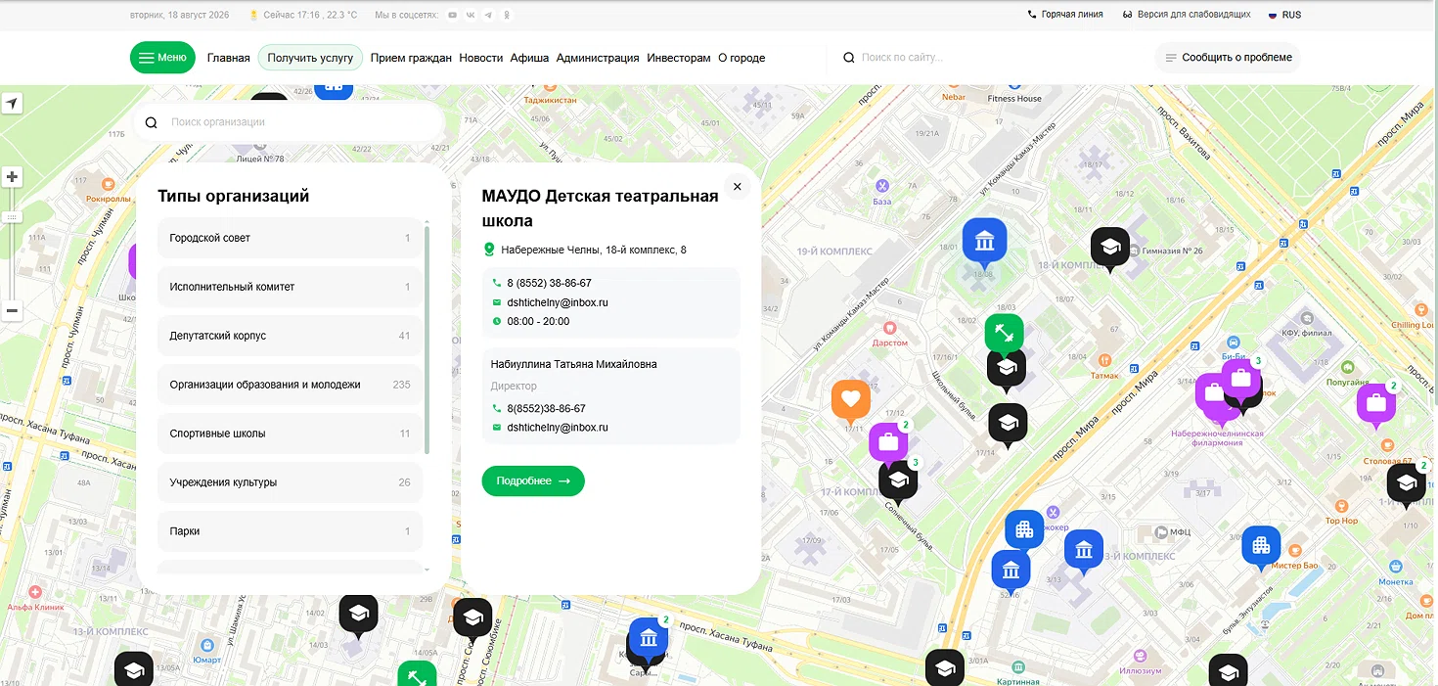Click Подробнее button in details card

point(533,480)
